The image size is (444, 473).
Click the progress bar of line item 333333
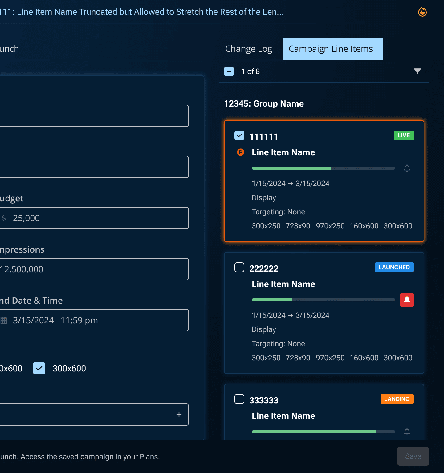324,432
